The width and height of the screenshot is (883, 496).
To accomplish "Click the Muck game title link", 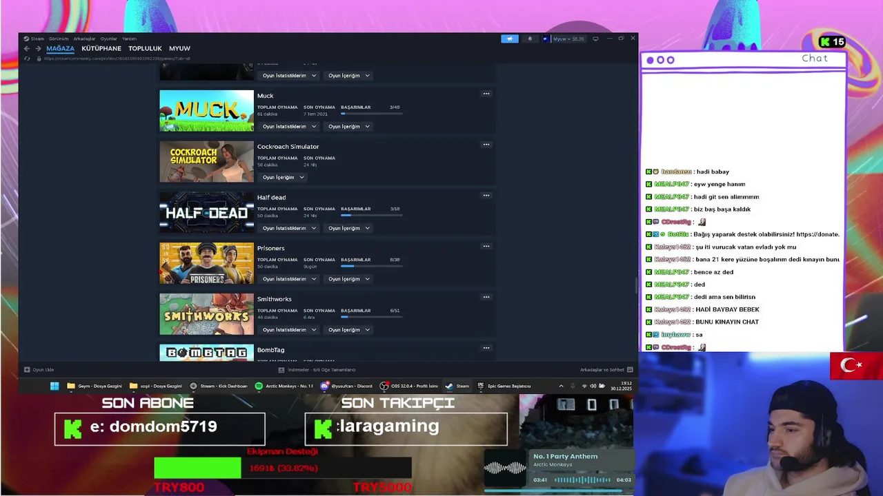I will (266, 96).
